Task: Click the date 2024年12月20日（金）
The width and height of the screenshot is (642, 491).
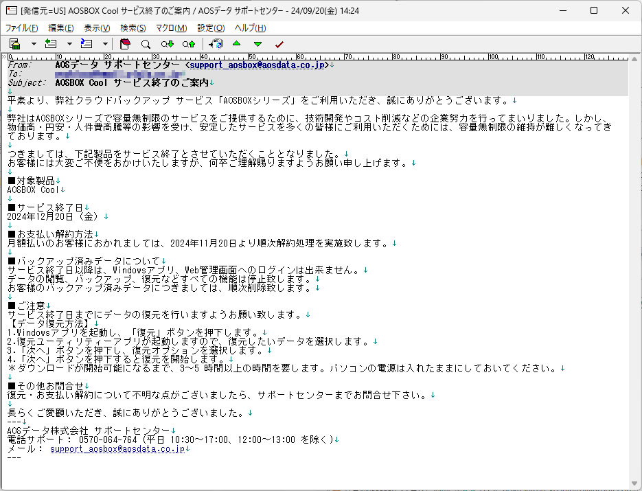Action: tap(55, 216)
